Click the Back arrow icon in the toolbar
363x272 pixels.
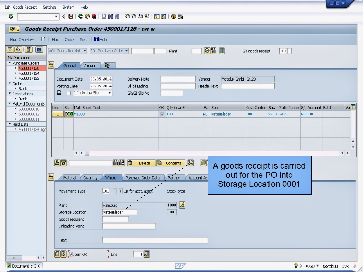pyautogui.click(x=81, y=16)
